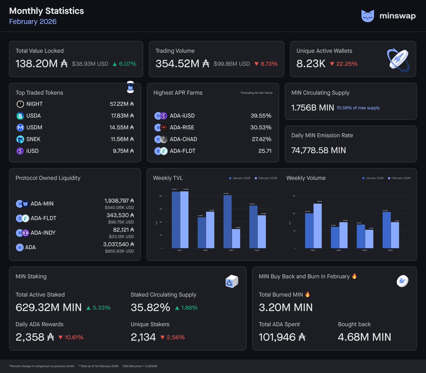The width and height of the screenshot is (426, 373).
Task: Expand the Highest APR Farms panel
Action: pyautogui.click(x=177, y=93)
